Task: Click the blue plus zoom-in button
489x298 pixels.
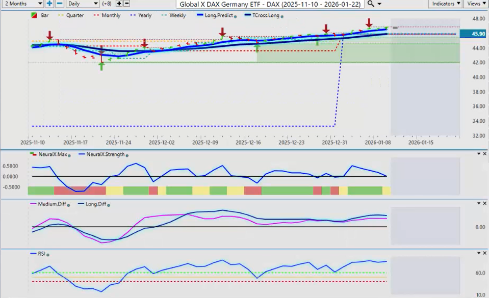Action: tap(49, 4)
